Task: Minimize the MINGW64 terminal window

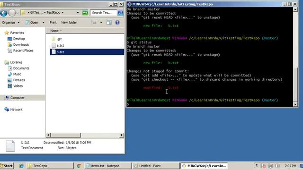Action: click(285, 4)
